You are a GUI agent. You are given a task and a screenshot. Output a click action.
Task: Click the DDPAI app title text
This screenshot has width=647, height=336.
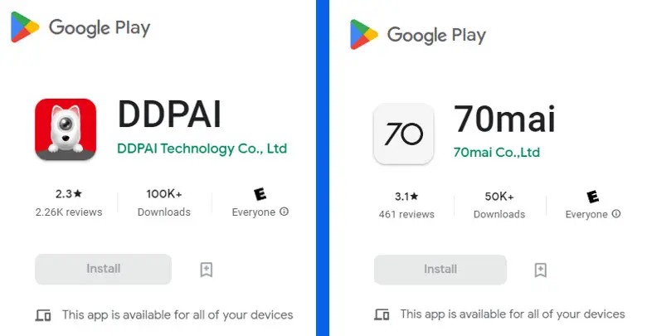pyautogui.click(x=169, y=114)
